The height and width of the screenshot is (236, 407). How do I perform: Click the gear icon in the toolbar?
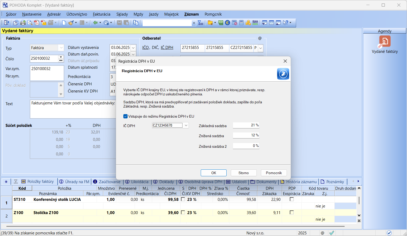point(106,23)
